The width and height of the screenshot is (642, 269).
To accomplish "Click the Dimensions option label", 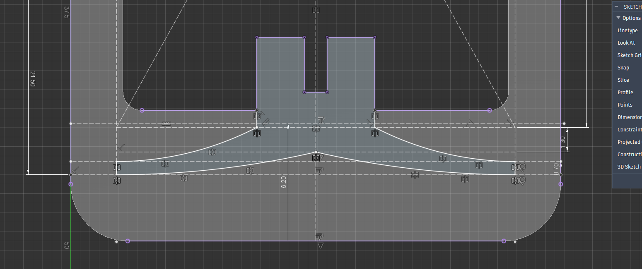I will click(x=630, y=117).
